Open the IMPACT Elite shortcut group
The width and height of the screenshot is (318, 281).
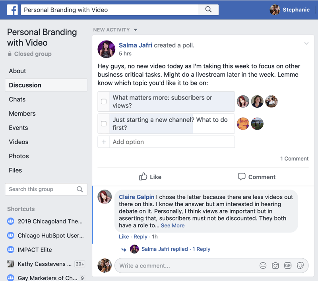click(35, 250)
